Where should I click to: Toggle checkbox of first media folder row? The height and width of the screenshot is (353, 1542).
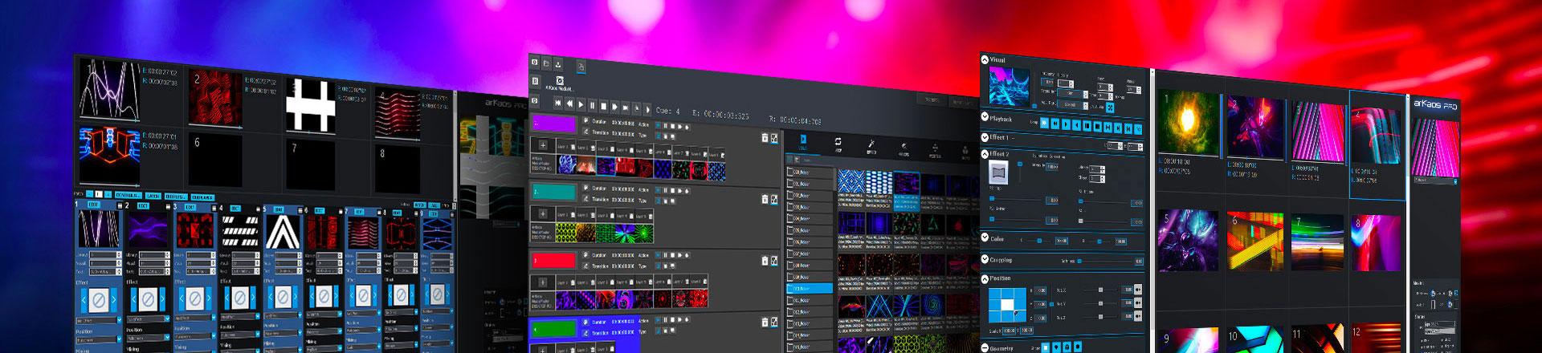coord(791,172)
